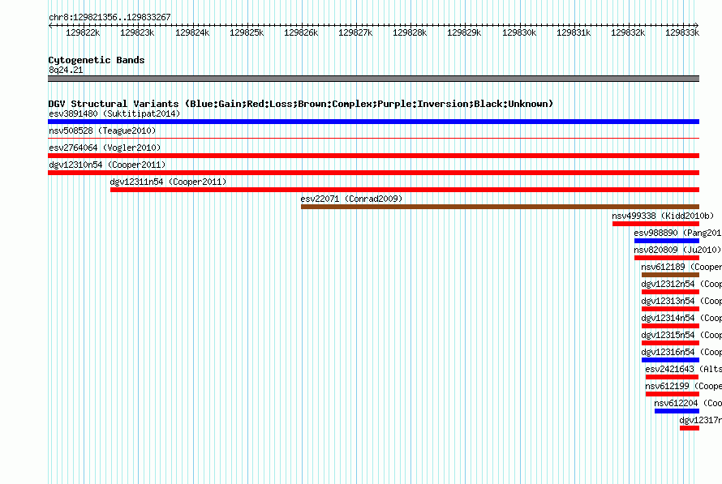This screenshot has height=484, width=722.
Task: Open dgv12314n54 variant label
Action: (x=681, y=318)
